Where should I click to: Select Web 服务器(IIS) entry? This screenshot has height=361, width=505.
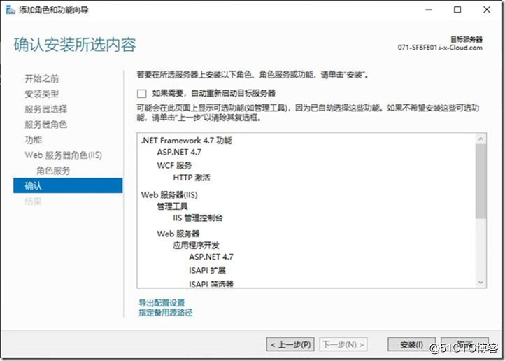click(169, 194)
